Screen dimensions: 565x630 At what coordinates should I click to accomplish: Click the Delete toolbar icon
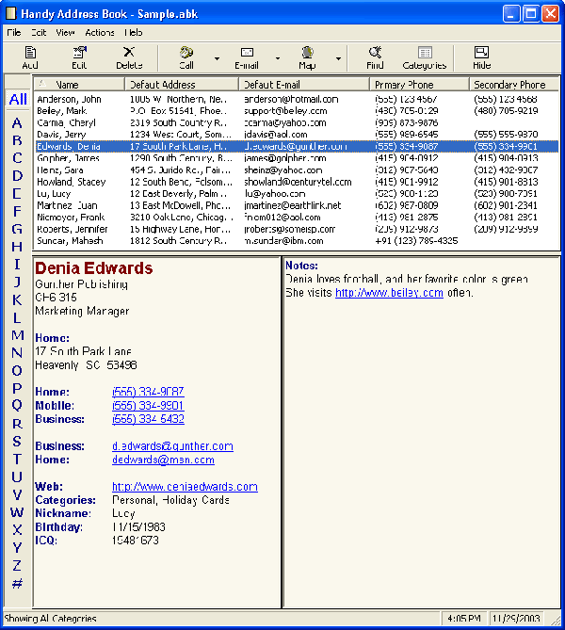129,53
